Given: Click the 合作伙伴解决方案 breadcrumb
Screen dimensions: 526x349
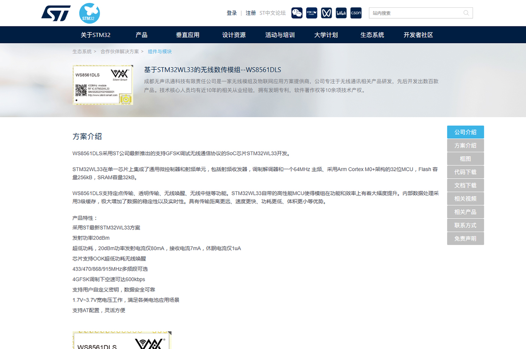Looking at the screenshot, I should (x=120, y=52).
